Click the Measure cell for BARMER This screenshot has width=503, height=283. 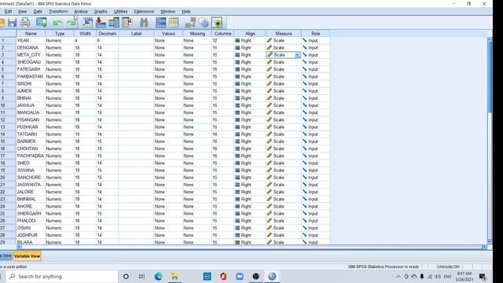tap(284, 141)
